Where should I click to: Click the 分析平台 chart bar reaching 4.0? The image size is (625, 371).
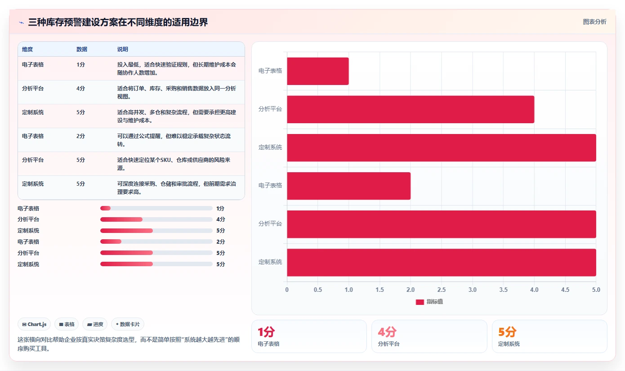pyautogui.click(x=411, y=109)
